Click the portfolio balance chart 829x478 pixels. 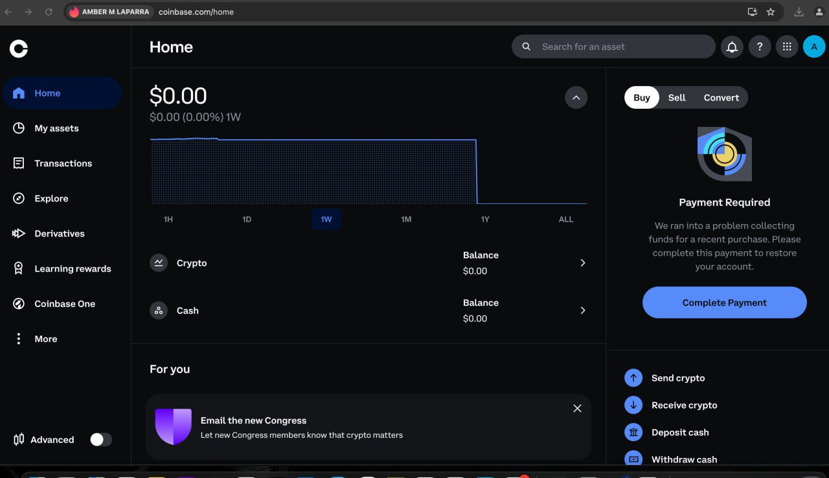click(369, 171)
